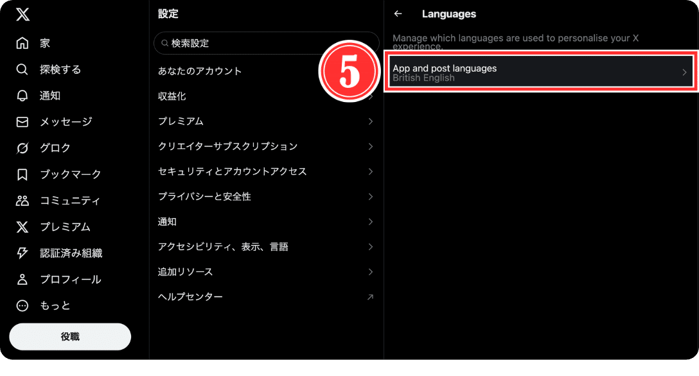Select the 探検する magnifier icon
Screen dimensions: 699x376
pyautogui.click(x=22, y=69)
